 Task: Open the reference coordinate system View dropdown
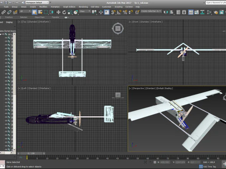85,11
